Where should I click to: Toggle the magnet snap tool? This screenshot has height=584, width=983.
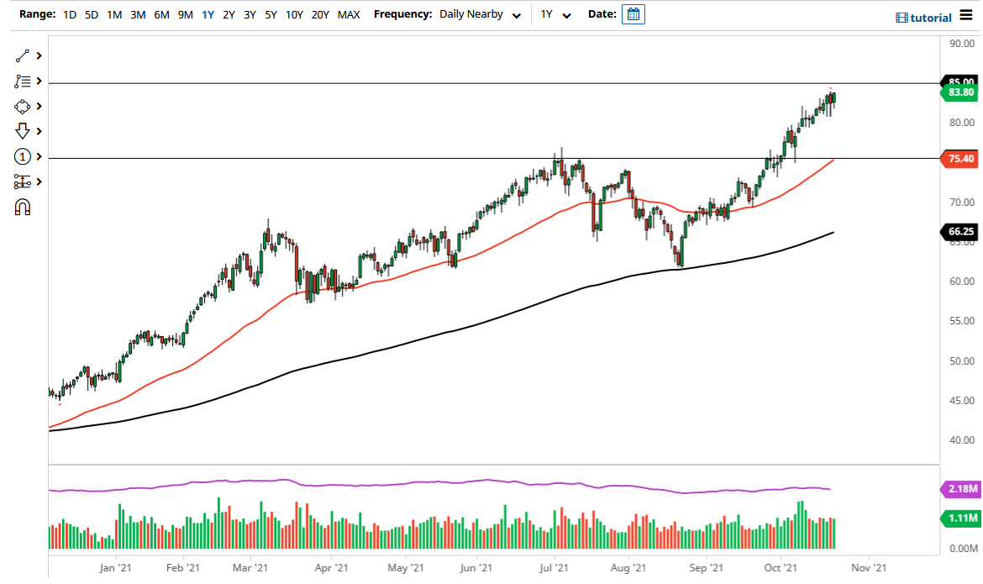[x=23, y=206]
